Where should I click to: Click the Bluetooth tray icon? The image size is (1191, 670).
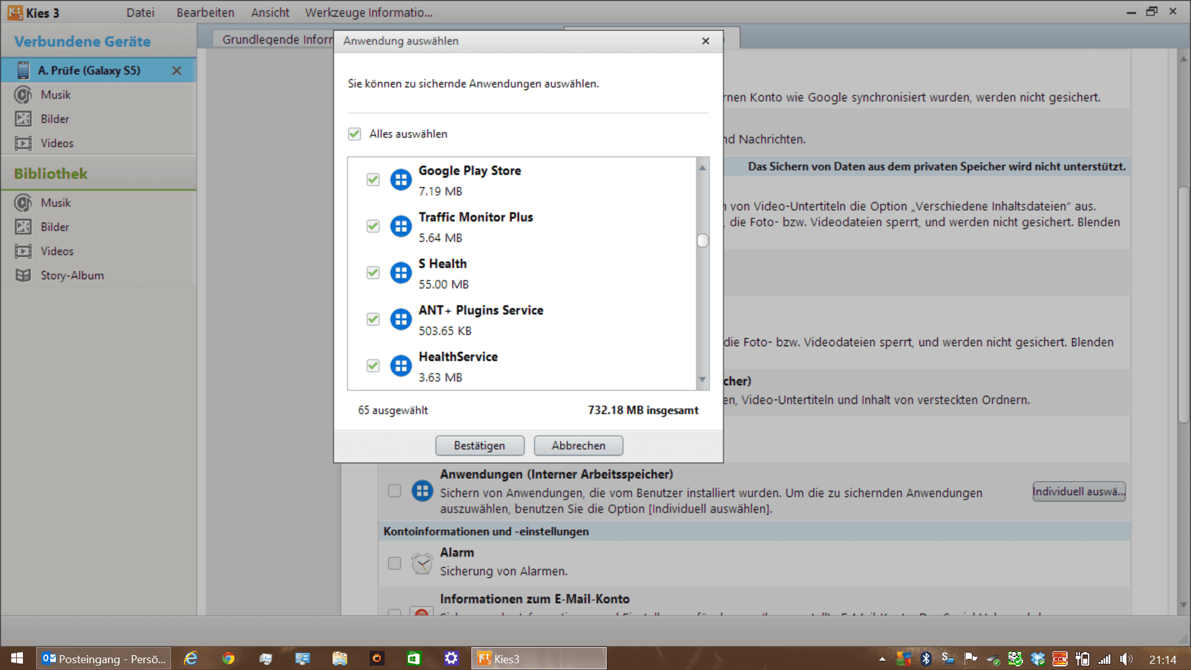926,659
